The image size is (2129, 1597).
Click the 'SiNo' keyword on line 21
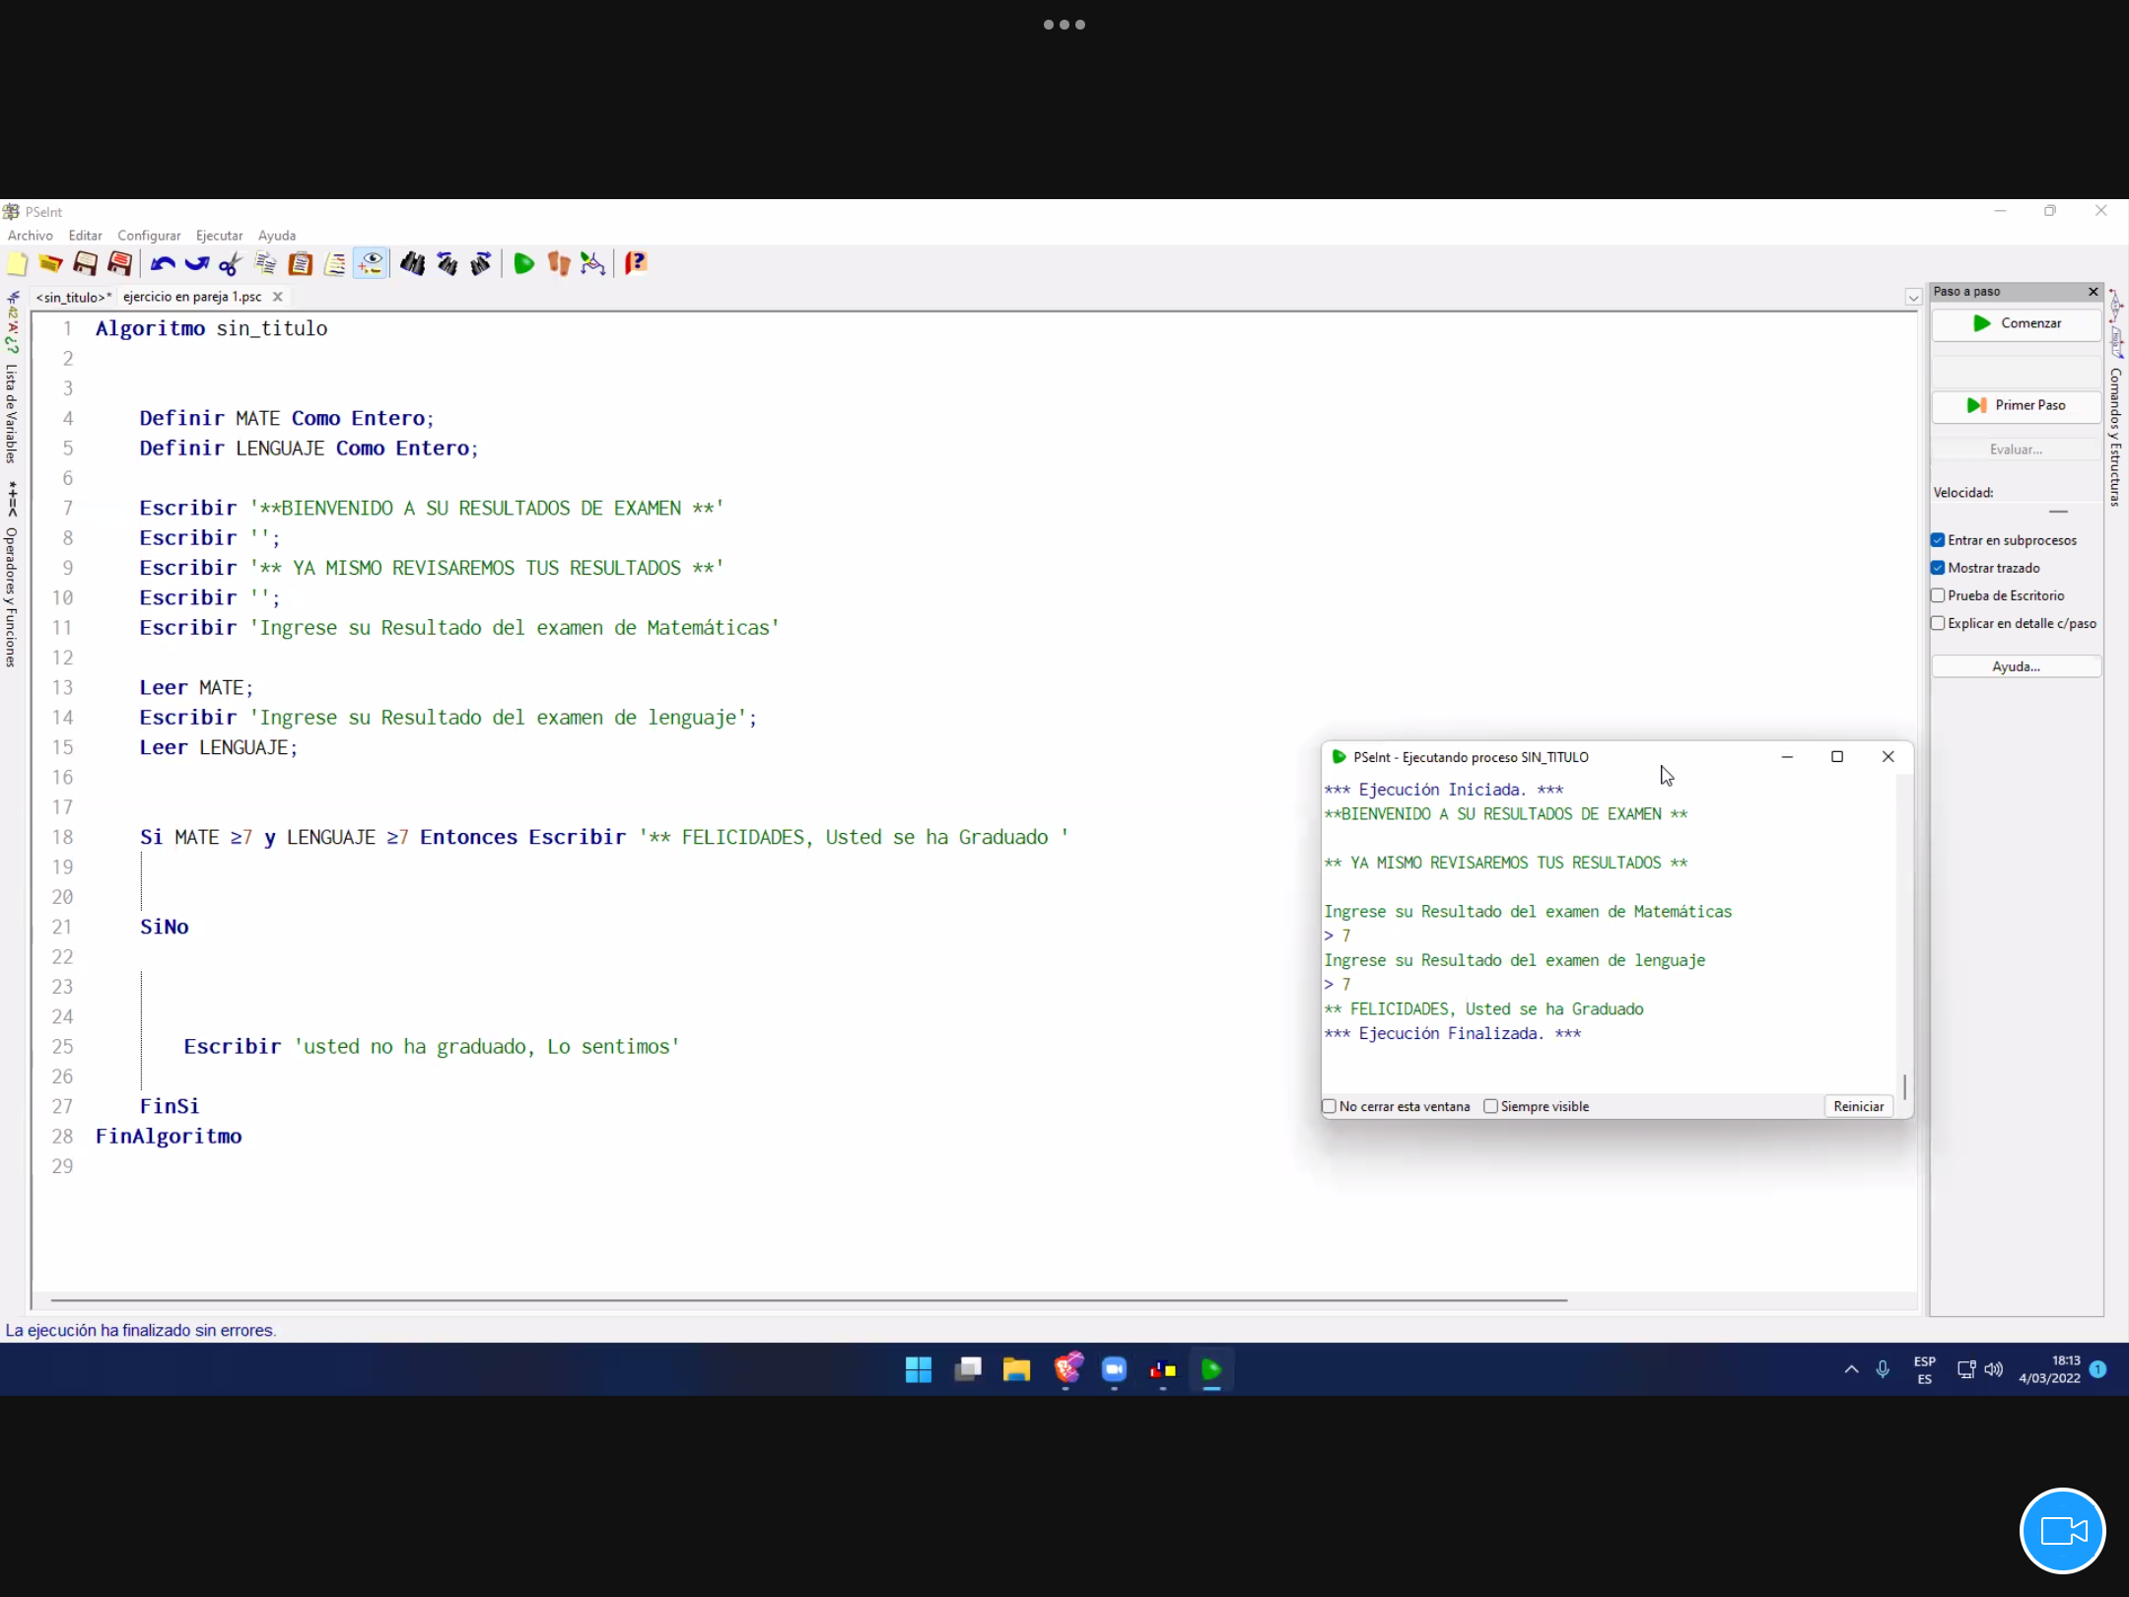point(164,927)
